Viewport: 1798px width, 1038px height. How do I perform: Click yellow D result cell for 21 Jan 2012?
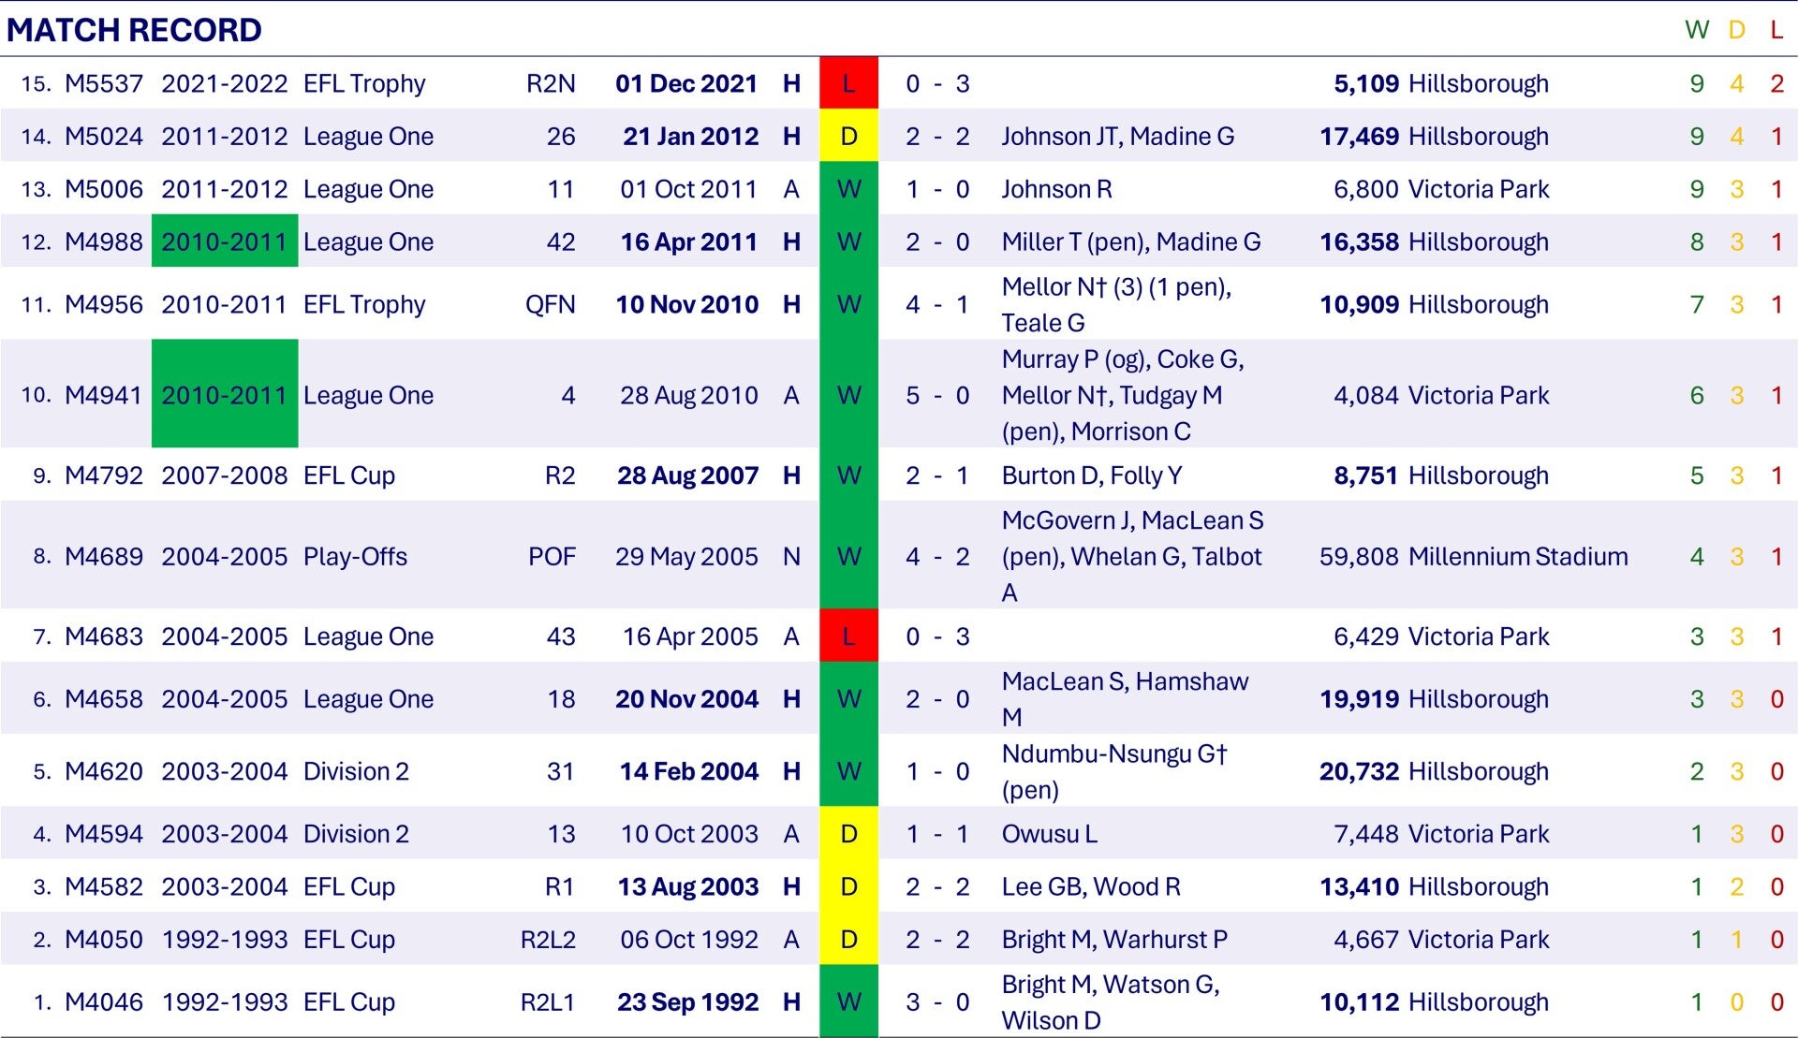pos(848,136)
